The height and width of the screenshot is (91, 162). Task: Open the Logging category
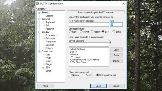(49, 16)
